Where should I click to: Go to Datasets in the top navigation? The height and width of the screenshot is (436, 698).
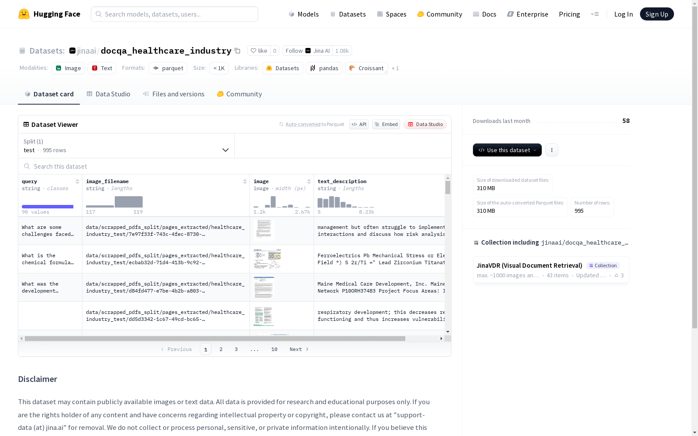pyautogui.click(x=348, y=14)
